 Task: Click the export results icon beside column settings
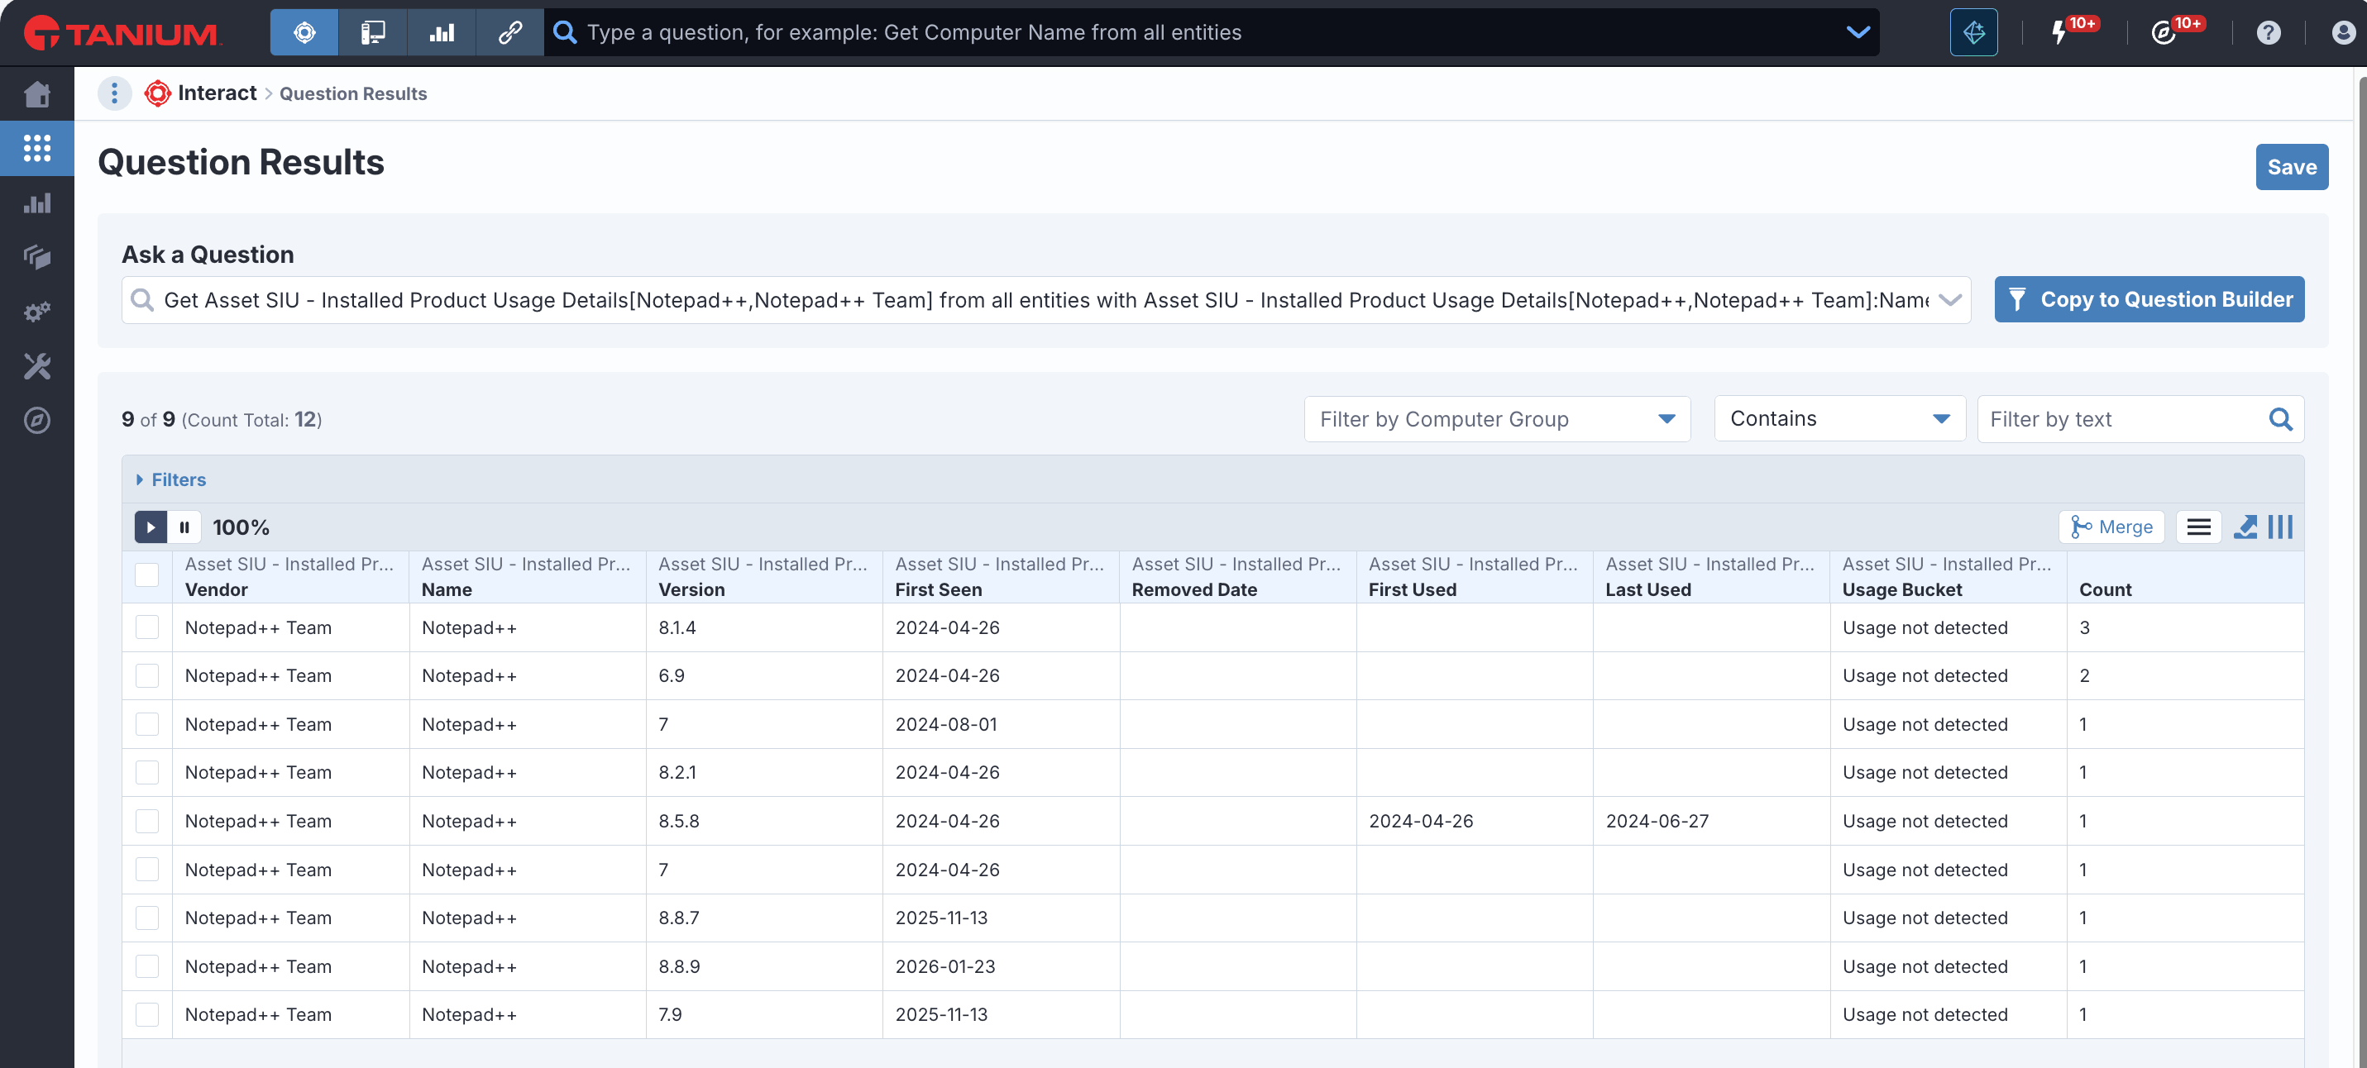click(x=2245, y=527)
